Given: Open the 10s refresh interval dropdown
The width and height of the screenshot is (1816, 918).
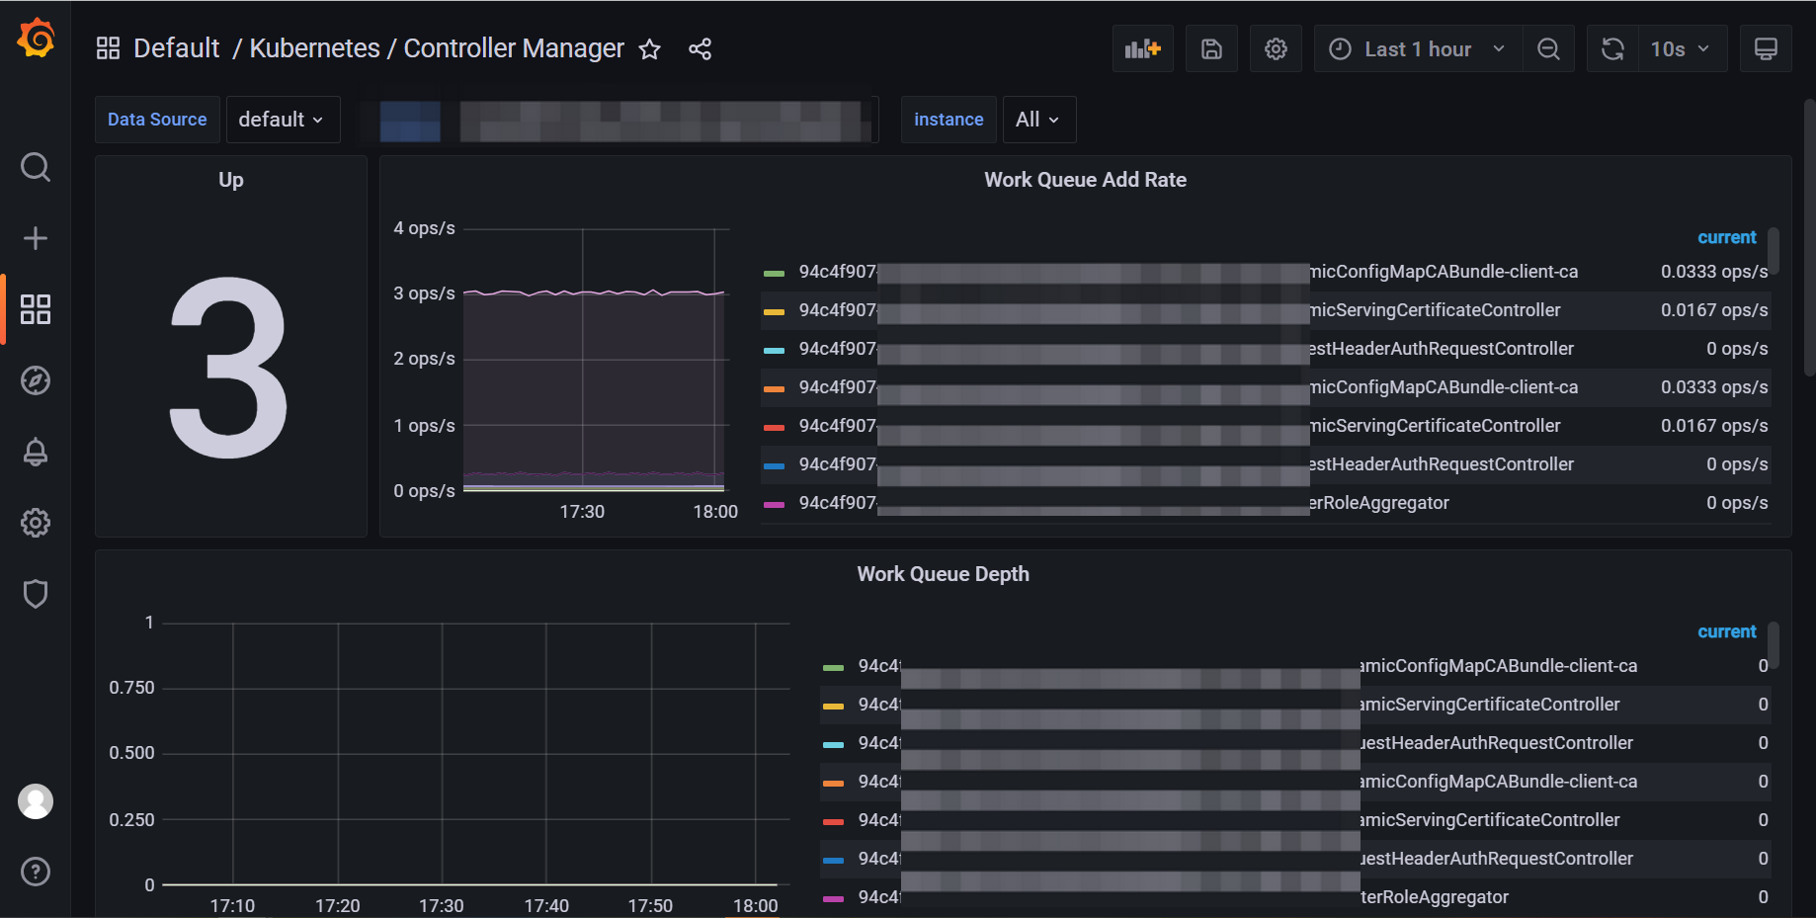Looking at the screenshot, I should coord(1680,48).
